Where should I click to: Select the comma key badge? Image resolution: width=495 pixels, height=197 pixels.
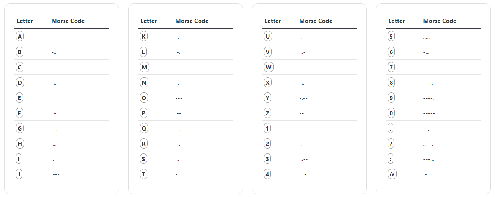coord(391,128)
